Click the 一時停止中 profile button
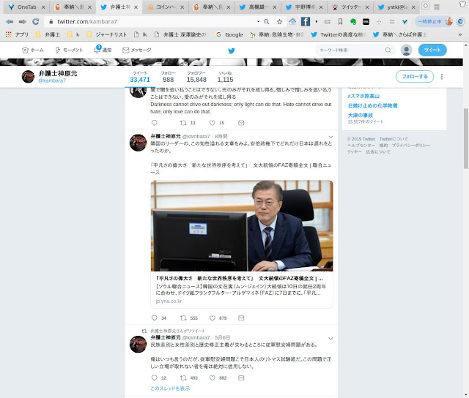 pyautogui.click(x=434, y=21)
